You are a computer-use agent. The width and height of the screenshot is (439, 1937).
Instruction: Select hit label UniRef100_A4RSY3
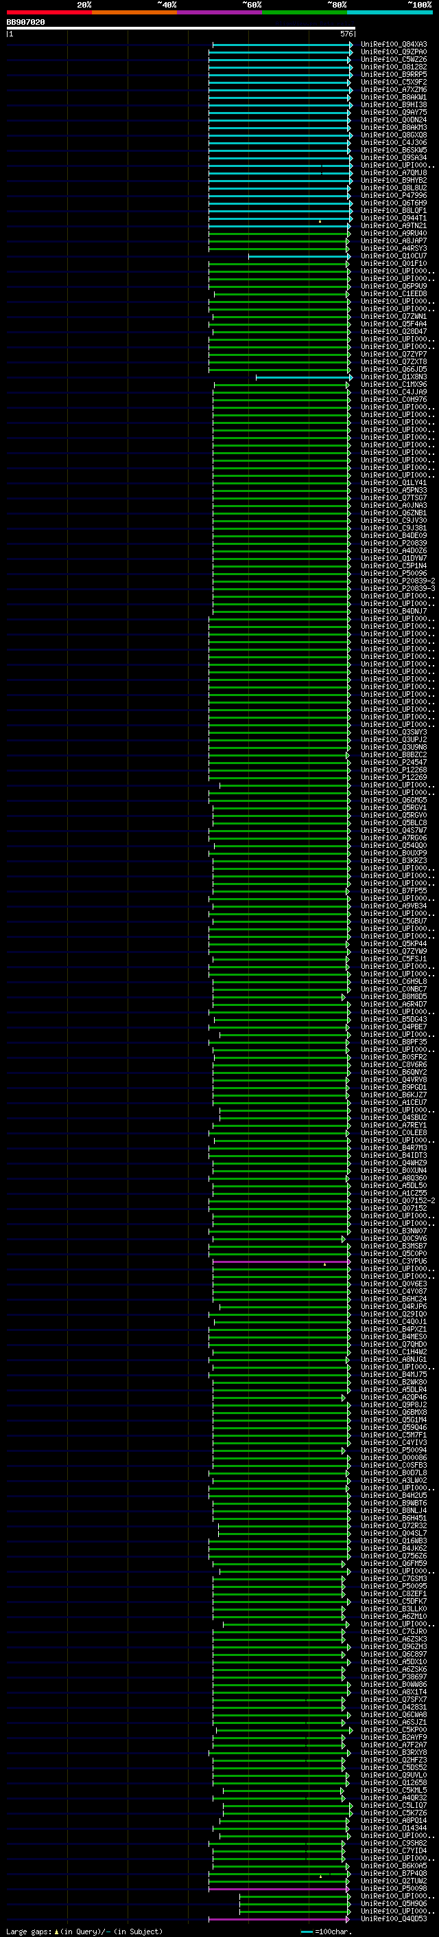394,248
